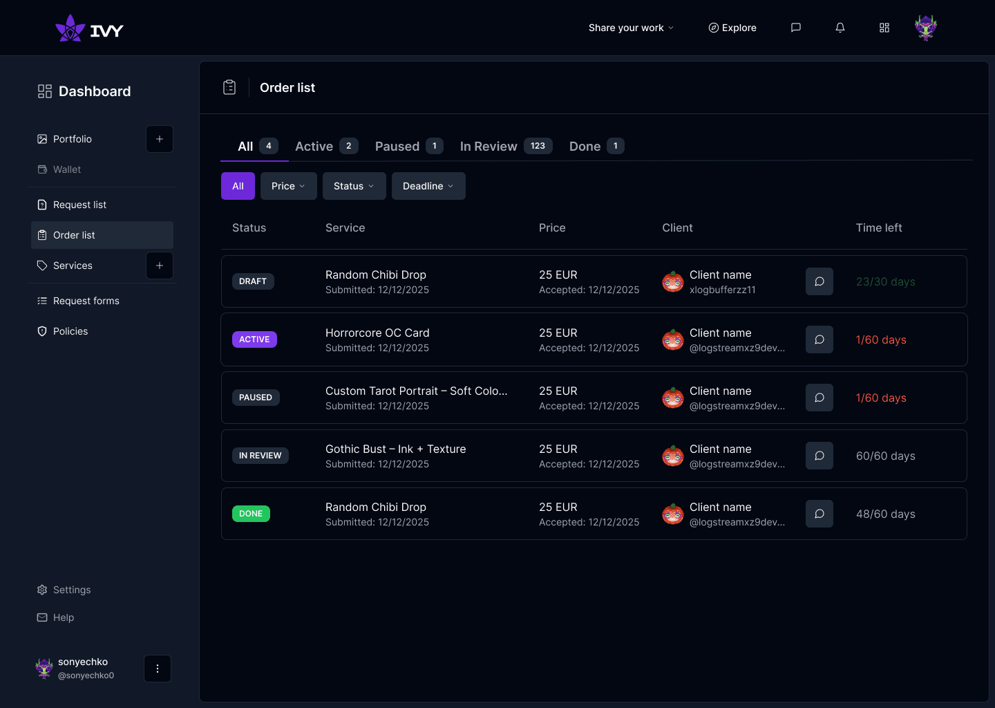This screenshot has height=708, width=995.
Task: Click the DONE status badge
Action: [x=251, y=514]
